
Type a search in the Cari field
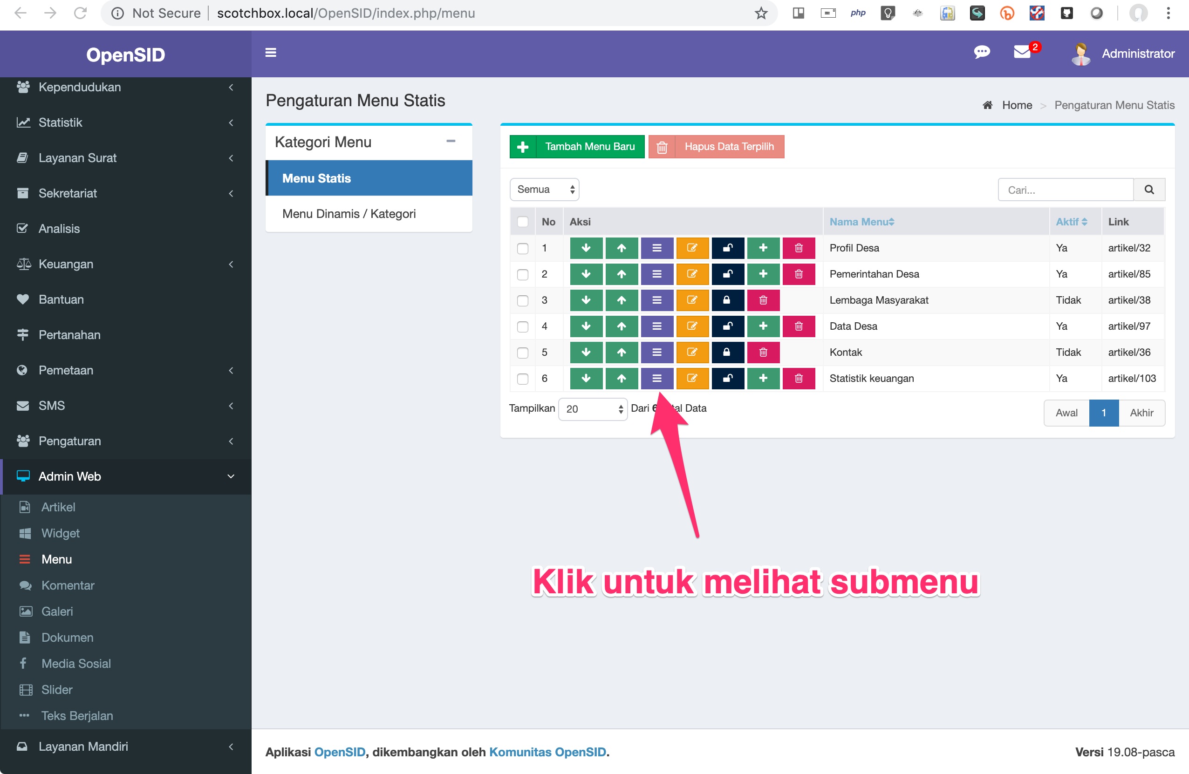point(1065,189)
